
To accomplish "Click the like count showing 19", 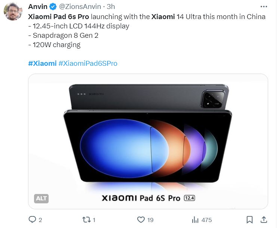I will (x=150, y=220).
